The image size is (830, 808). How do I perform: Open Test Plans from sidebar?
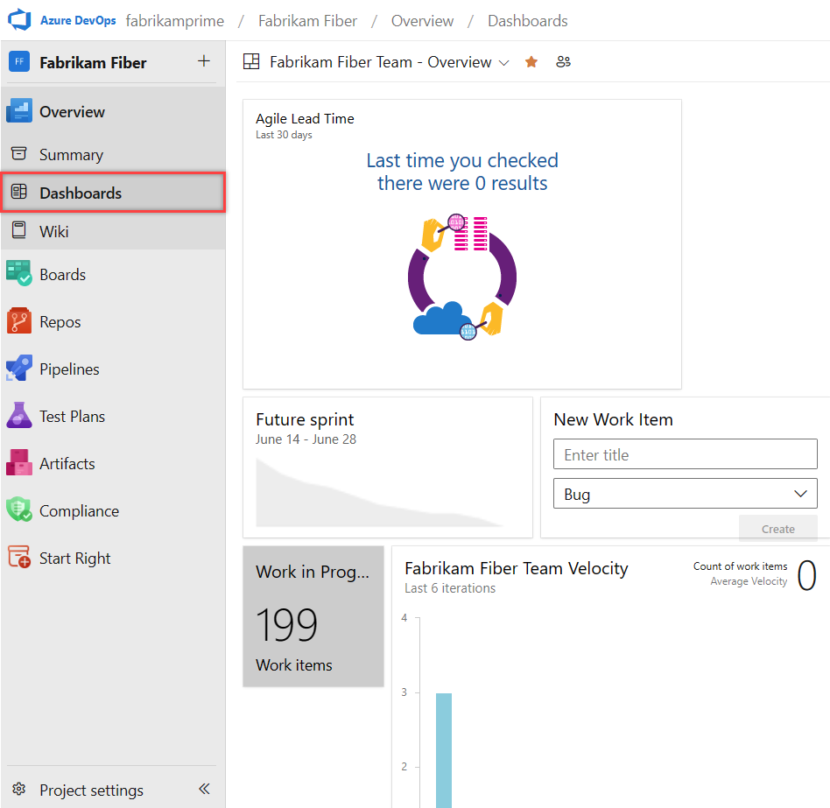[71, 416]
